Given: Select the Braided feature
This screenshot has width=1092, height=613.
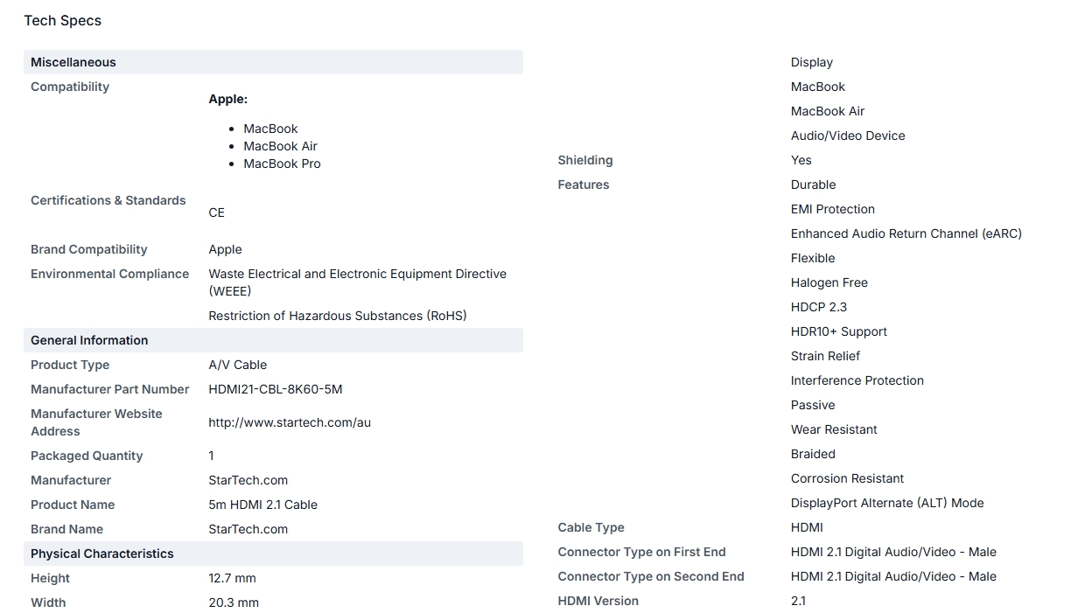Looking at the screenshot, I should pyautogui.click(x=813, y=454).
